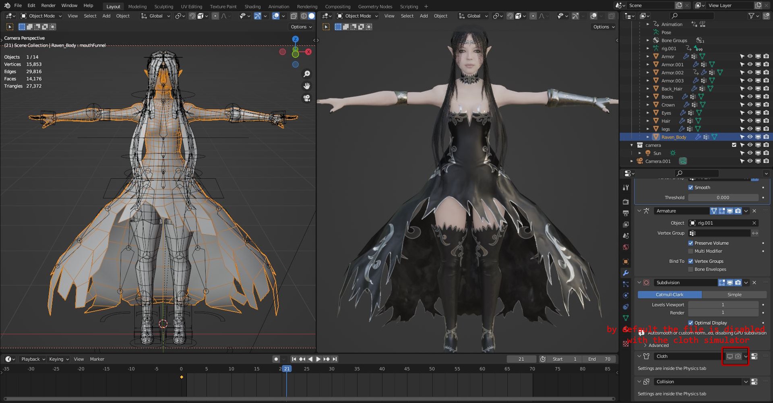Switch to the Sculpting workspace tab

click(x=164, y=6)
